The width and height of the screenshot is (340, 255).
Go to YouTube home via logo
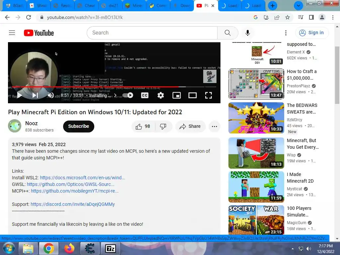(x=39, y=33)
